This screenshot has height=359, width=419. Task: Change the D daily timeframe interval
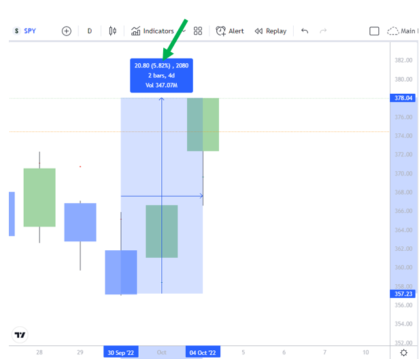pyautogui.click(x=90, y=31)
